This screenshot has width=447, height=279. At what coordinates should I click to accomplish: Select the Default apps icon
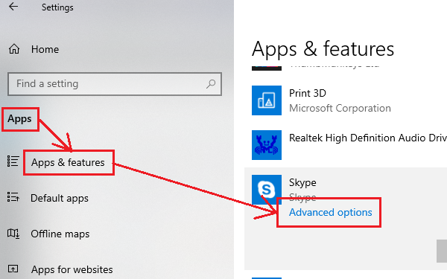(13, 196)
